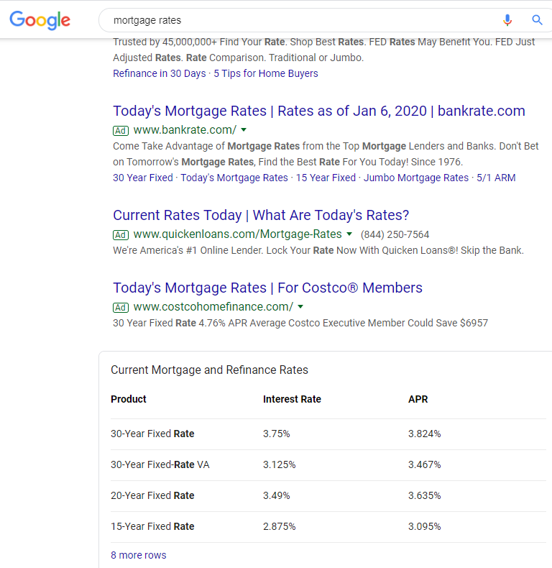Click the www.costcohomefinance.com/ URL

pyautogui.click(x=213, y=307)
